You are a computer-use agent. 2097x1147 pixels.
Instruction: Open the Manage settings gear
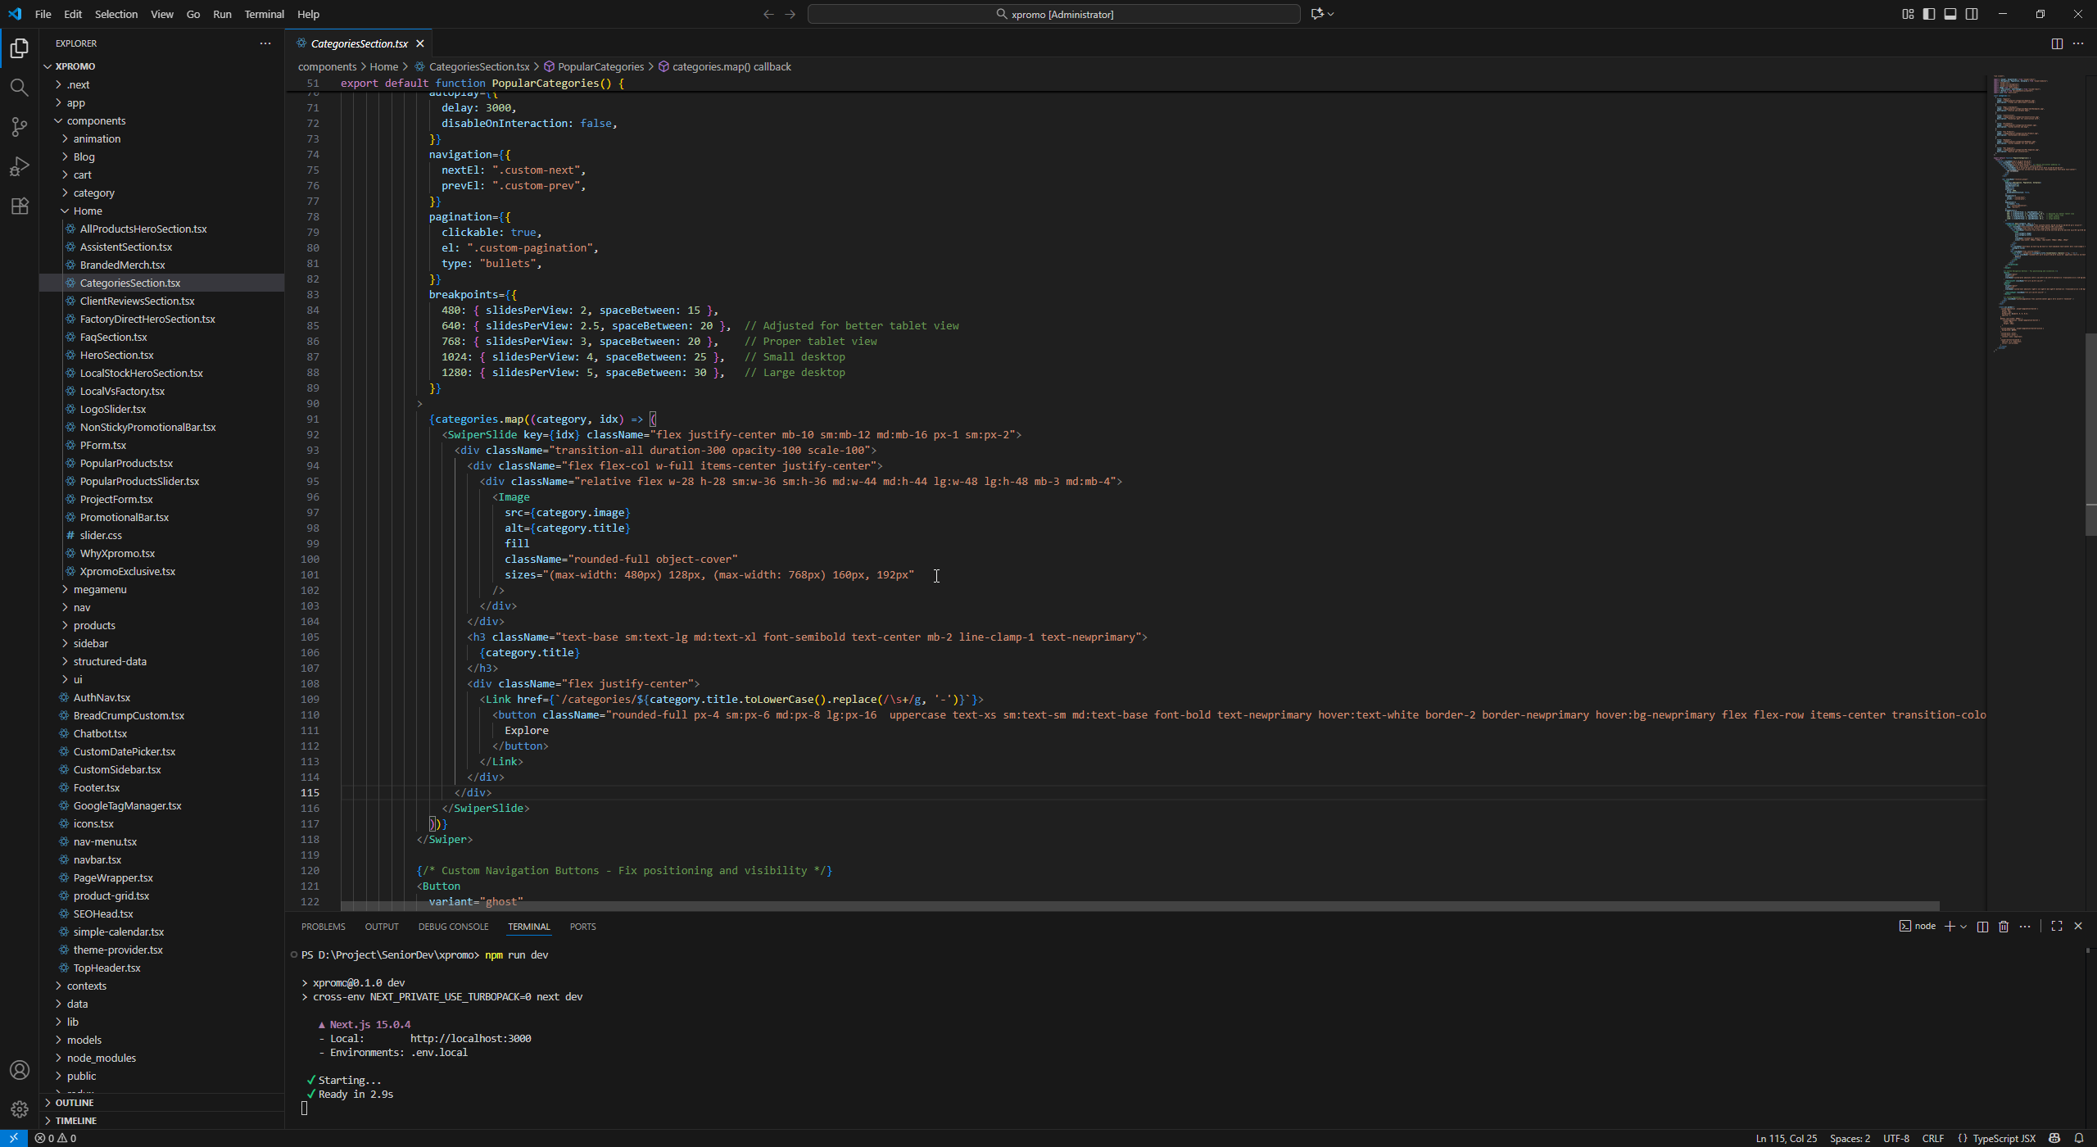click(x=20, y=1109)
